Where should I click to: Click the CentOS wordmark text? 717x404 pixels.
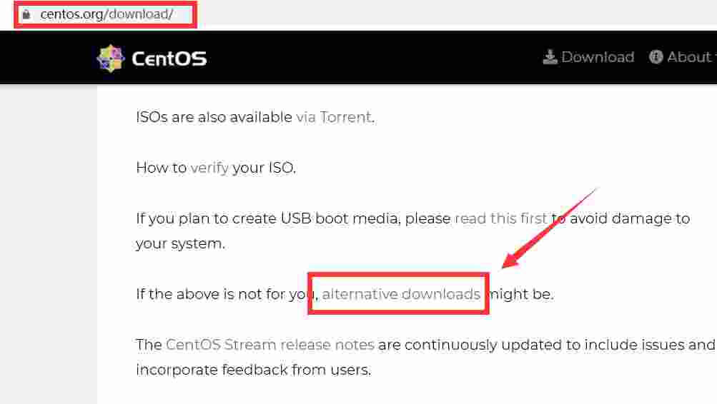click(x=169, y=59)
